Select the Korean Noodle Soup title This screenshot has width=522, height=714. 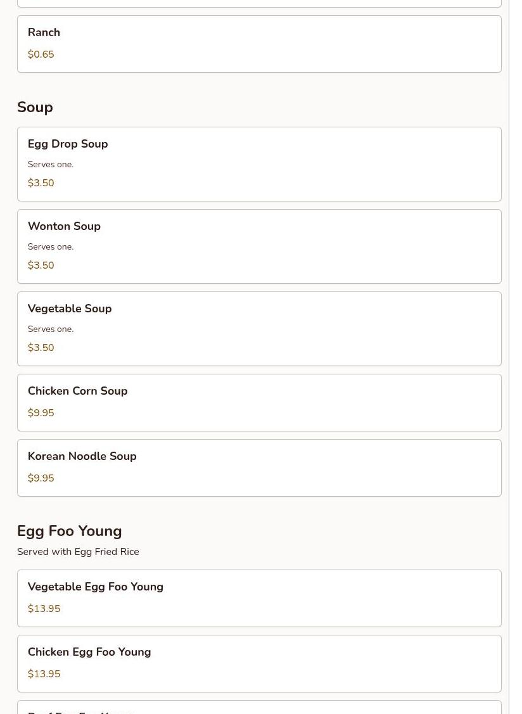(x=82, y=456)
